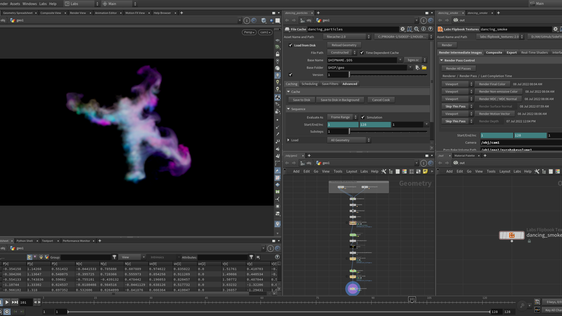Jump to the last frame of playback

click(x=15, y=302)
